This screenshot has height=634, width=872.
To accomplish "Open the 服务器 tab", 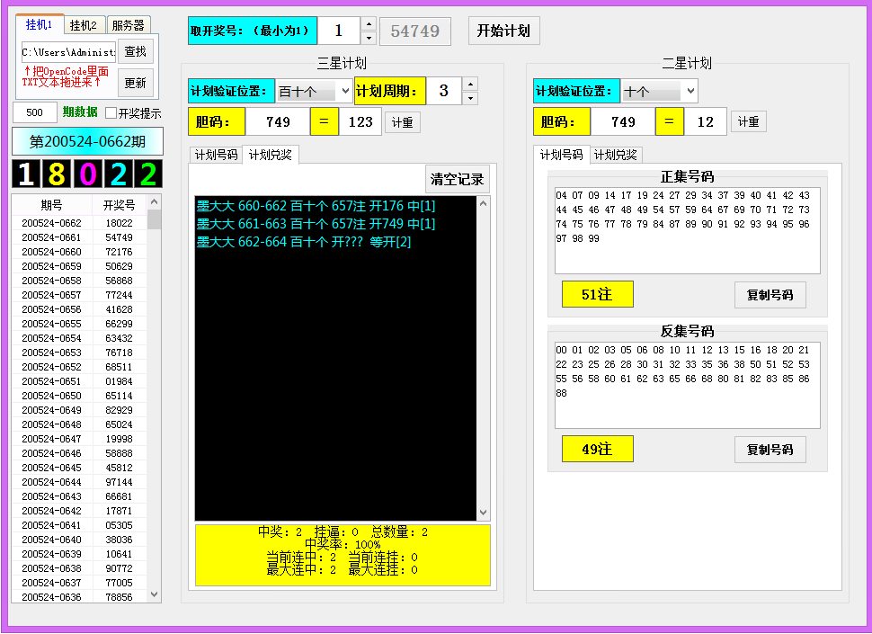I will point(128,25).
